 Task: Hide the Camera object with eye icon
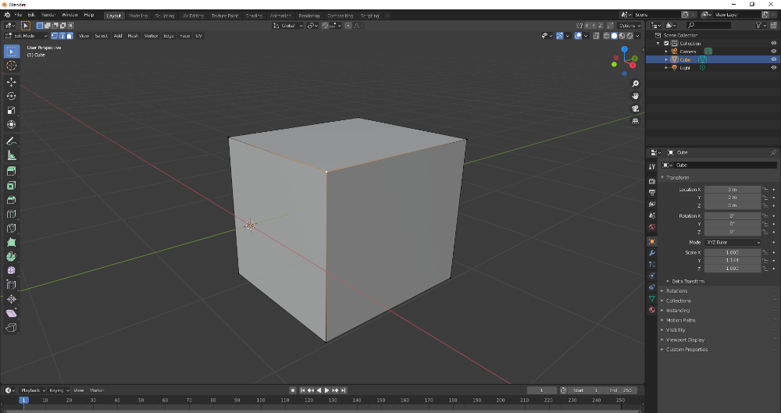pyautogui.click(x=773, y=52)
